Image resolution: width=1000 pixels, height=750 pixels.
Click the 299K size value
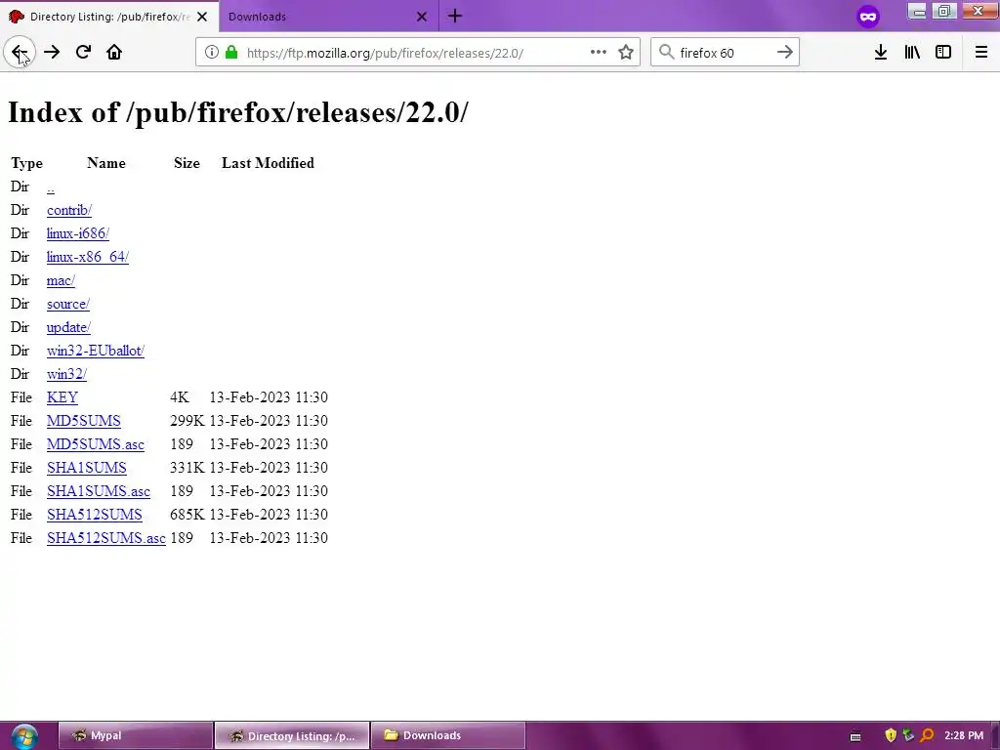pos(187,421)
